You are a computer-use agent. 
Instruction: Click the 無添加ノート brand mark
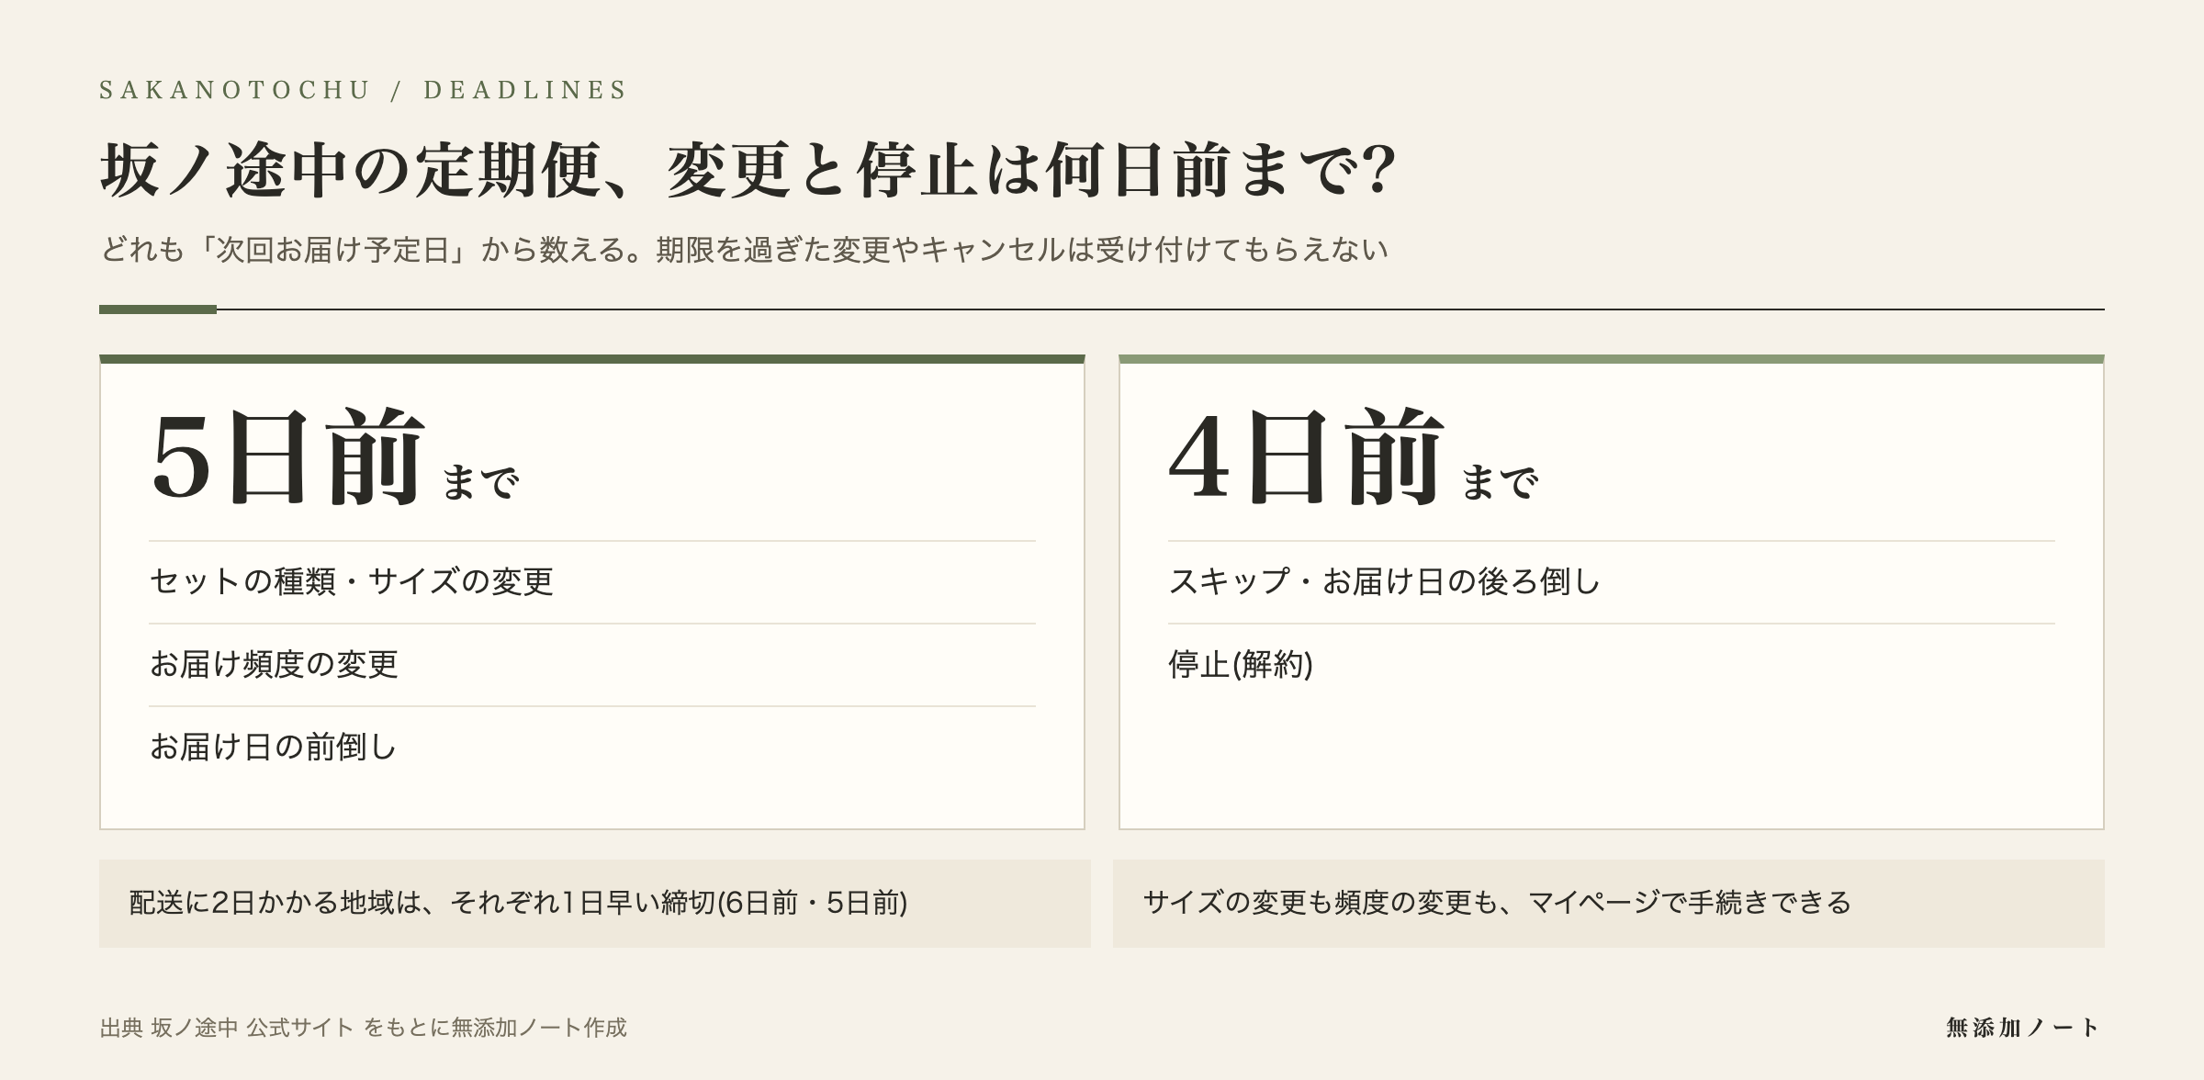(2023, 1028)
